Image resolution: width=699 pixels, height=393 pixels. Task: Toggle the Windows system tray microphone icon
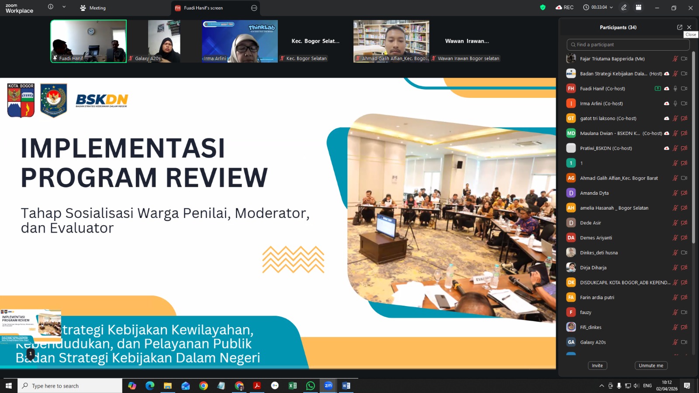click(619, 386)
